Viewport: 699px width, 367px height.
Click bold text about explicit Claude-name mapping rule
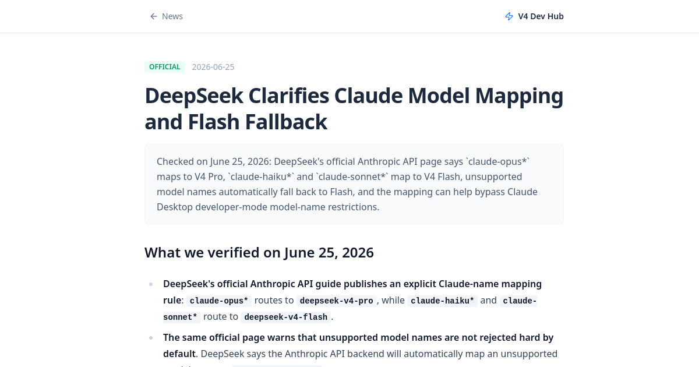352,292
